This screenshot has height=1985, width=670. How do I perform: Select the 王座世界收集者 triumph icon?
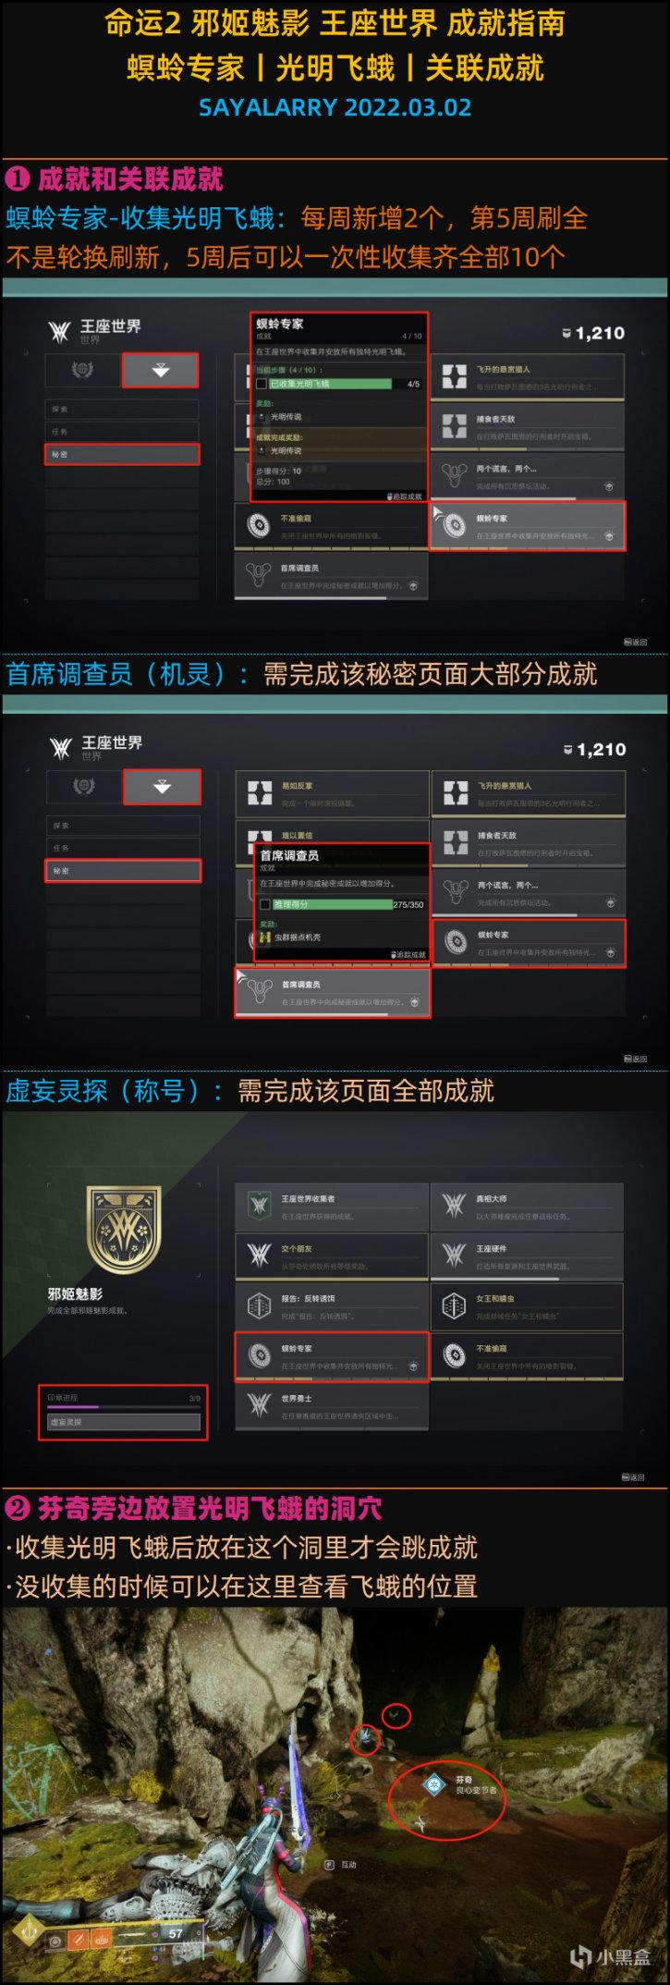pos(259,1206)
